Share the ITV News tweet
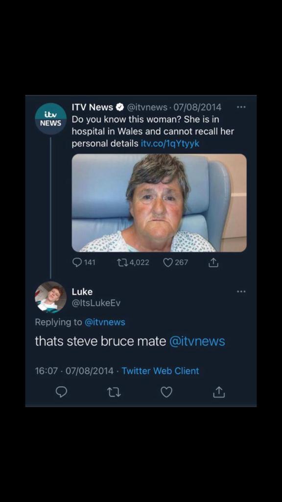The width and height of the screenshot is (282, 502). [x=213, y=263]
